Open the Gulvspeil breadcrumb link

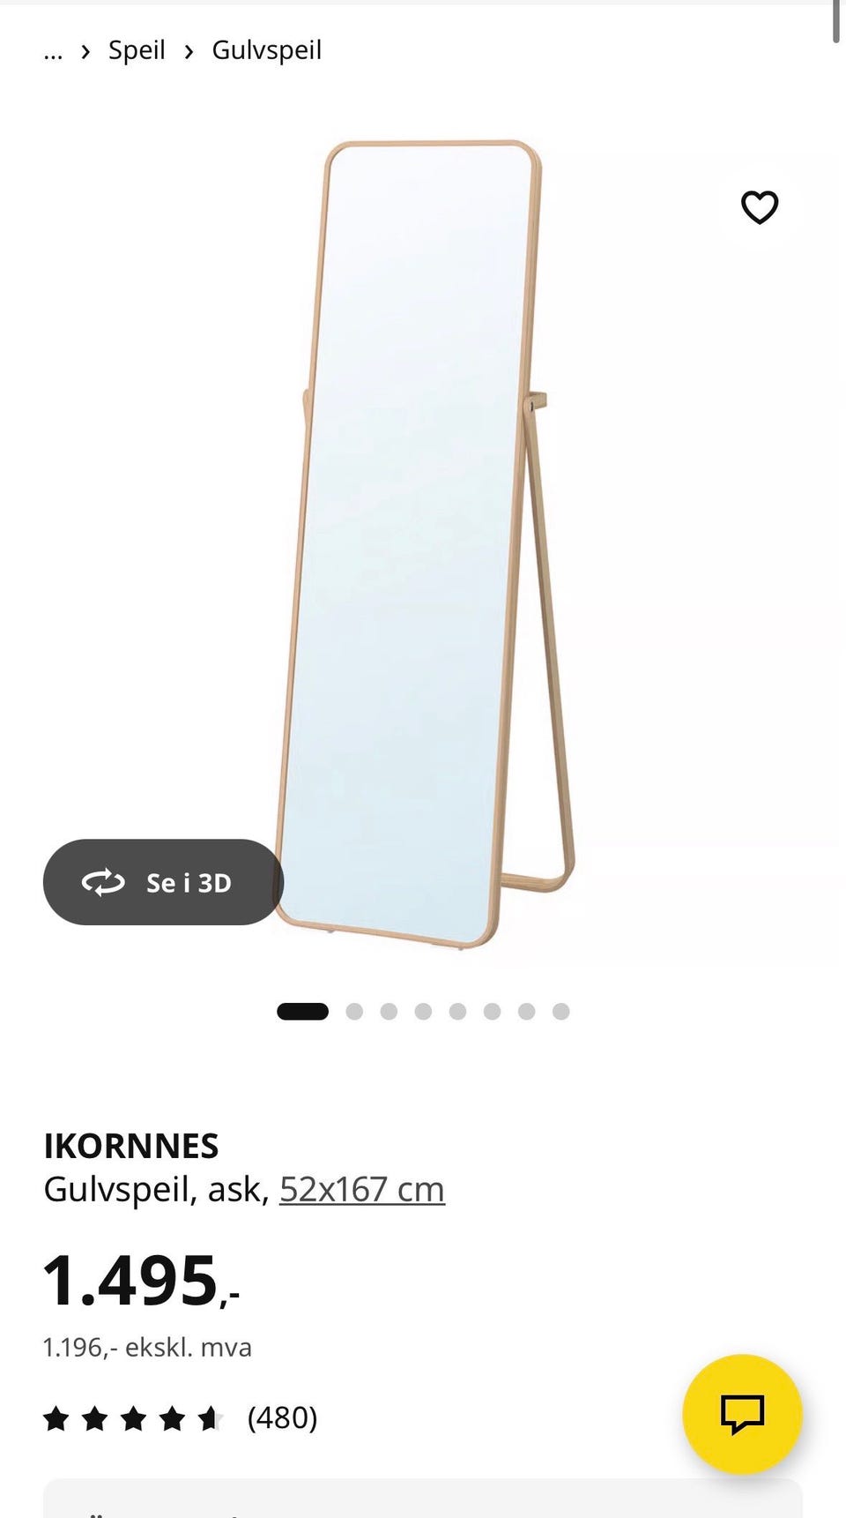pos(266,50)
